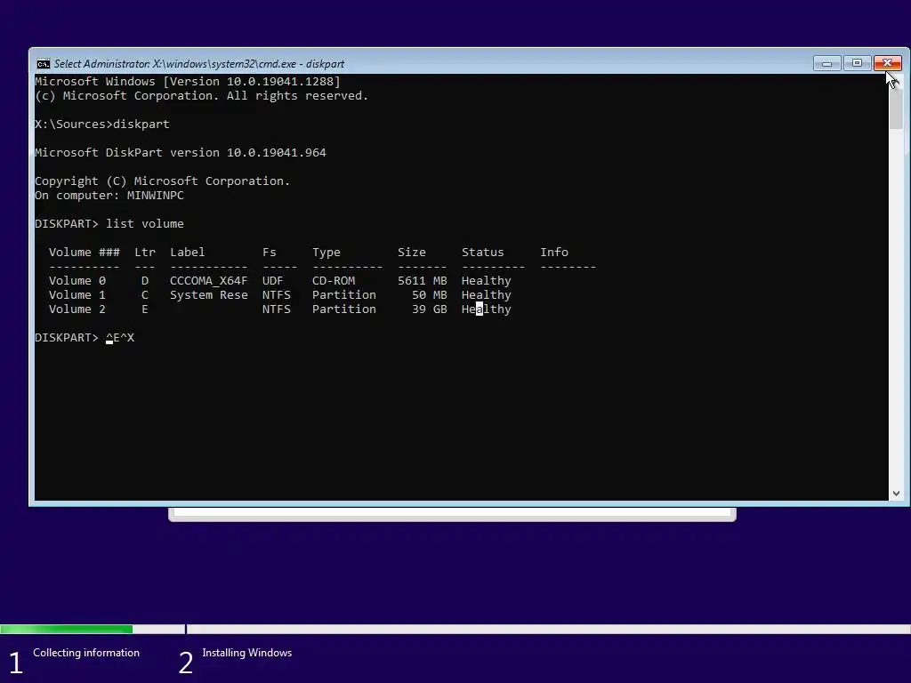Click 'Healthy' status of Volume 0
This screenshot has height=683, width=911.
point(487,280)
